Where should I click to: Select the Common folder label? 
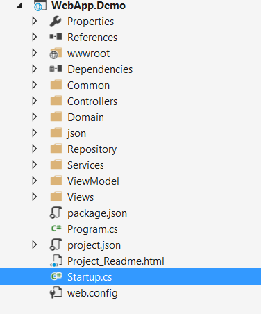coord(88,85)
